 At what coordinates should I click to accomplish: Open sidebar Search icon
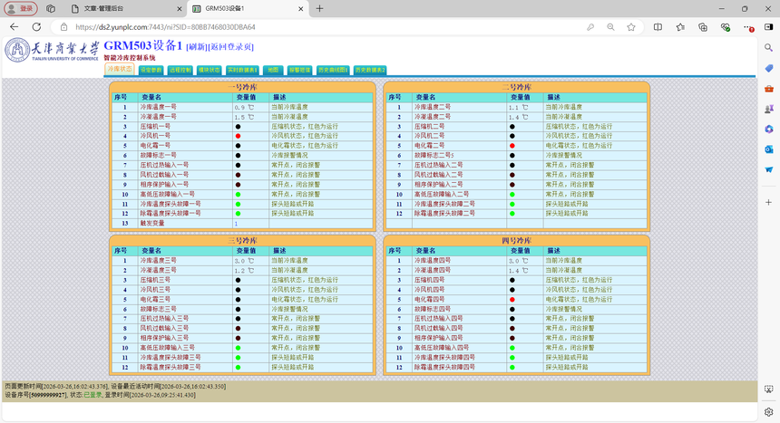[768, 48]
